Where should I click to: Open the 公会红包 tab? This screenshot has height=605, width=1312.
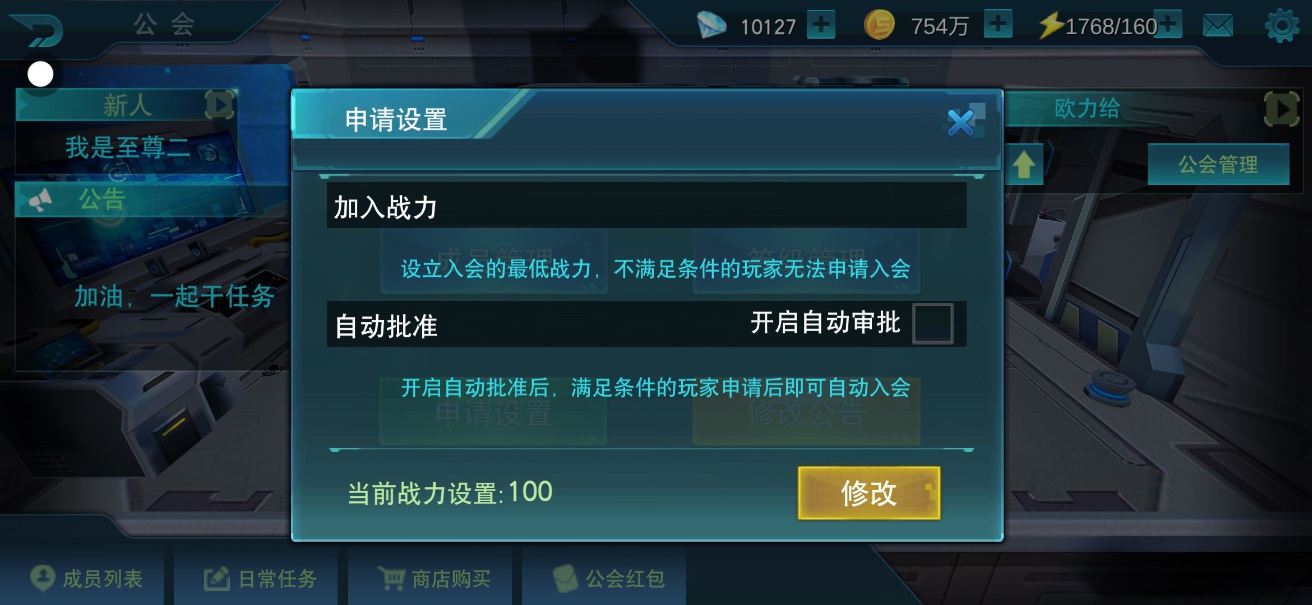(x=608, y=579)
